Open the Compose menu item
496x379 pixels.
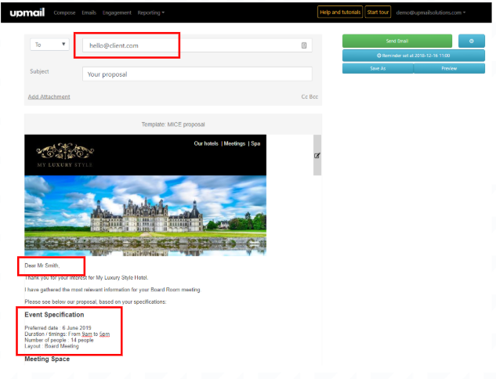[64, 13]
